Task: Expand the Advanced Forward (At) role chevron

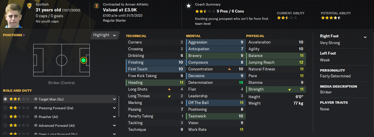Action: pyautogui.click(x=114, y=126)
